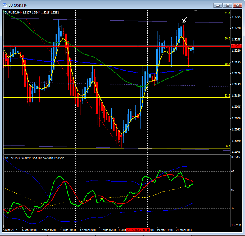This screenshot has width=245, height=236.
Task: Click the 1.3070 price on the scale
Action: pyautogui.click(x=236, y=118)
